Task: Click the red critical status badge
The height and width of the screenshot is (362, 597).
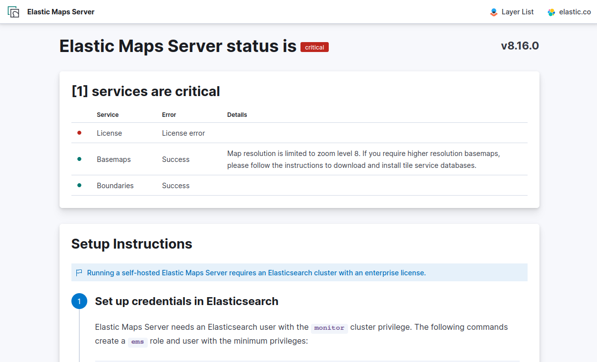Action: tap(314, 47)
